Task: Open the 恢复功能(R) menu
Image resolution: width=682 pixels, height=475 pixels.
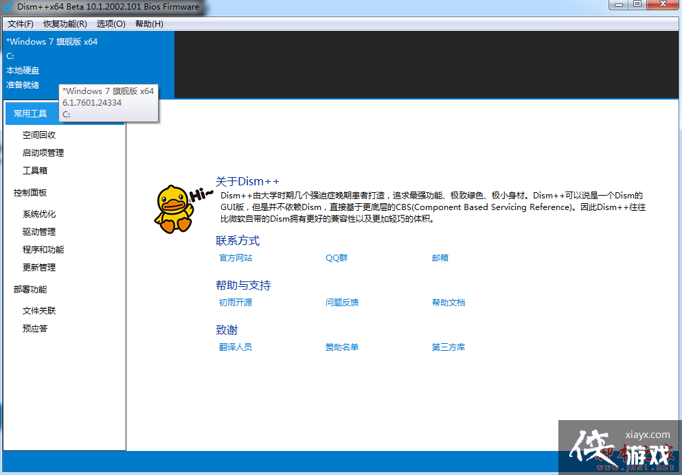Action: tap(64, 23)
